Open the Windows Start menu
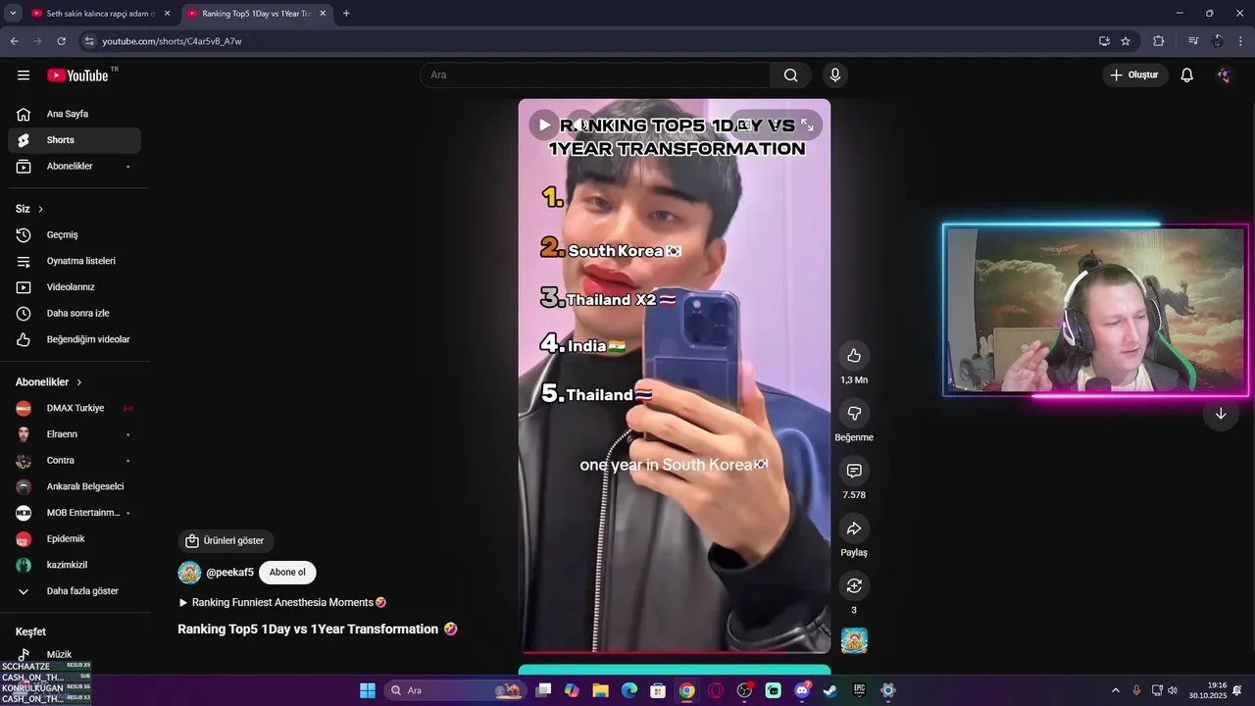This screenshot has height=706, width=1255. 368,690
